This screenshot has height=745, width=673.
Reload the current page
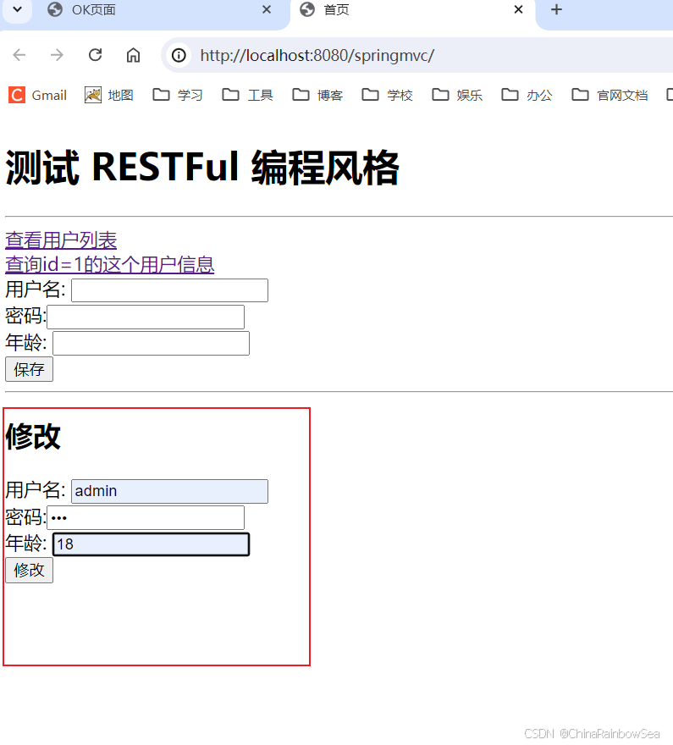tap(96, 55)
